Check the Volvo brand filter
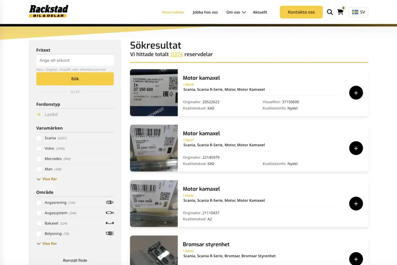 (38, 148)
